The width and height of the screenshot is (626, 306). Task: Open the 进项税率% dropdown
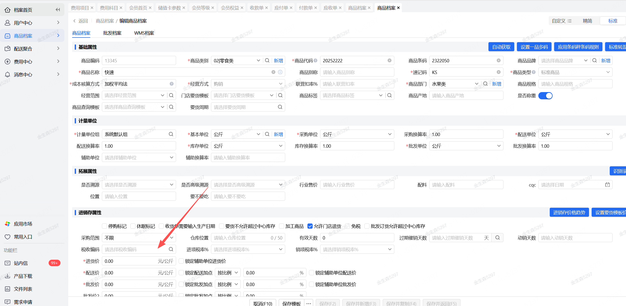pyautogui.click(x=248, y=249)
